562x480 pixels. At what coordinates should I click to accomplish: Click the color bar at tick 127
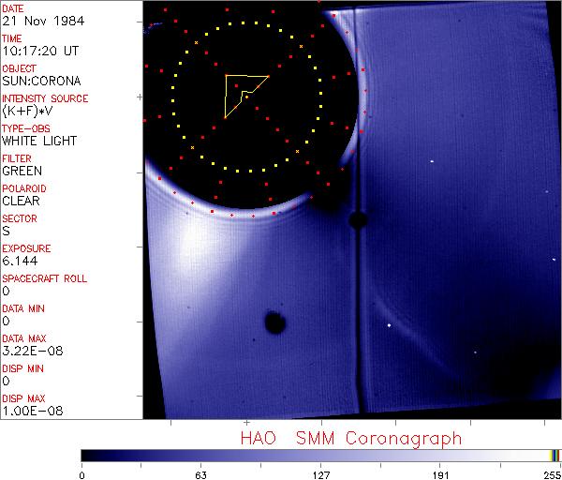point(320,456)
